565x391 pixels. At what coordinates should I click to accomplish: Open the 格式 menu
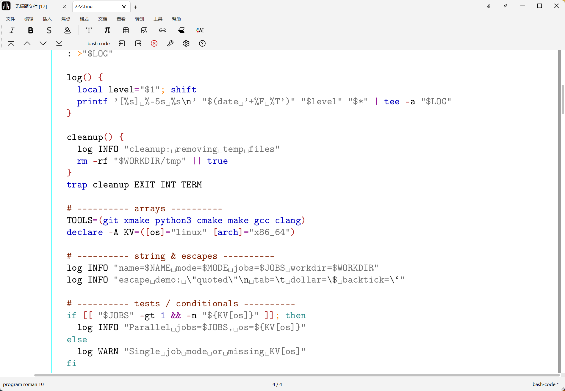click(x=84, y=19)
